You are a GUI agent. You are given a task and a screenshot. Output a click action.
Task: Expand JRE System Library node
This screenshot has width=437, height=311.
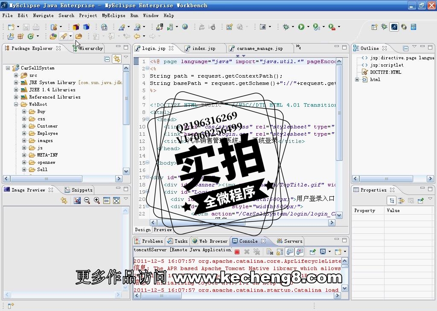(x=16, y=82)
